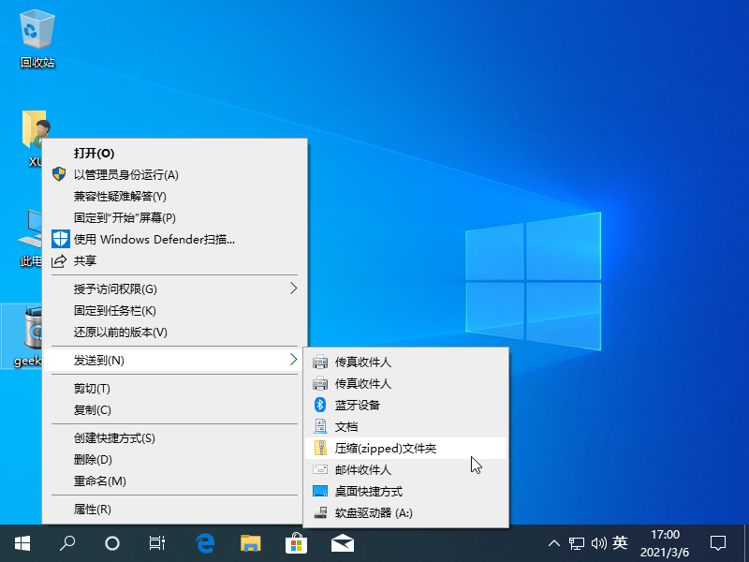
Task: Choose 以管理员身份运行(A) from context menu
Action: pos(125,174)
